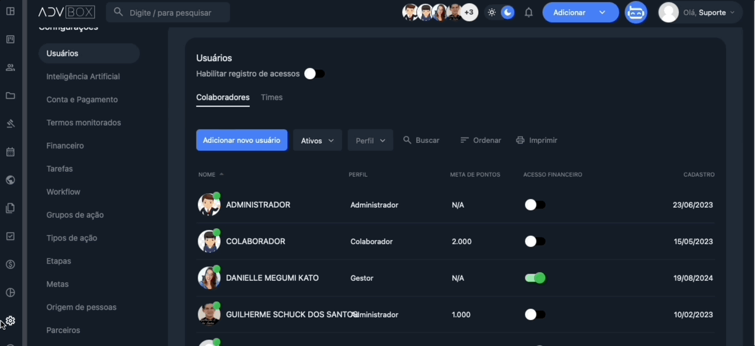The image size is (755, 346).
Task: Open the gavel icon in left rail
Action: 10,124
